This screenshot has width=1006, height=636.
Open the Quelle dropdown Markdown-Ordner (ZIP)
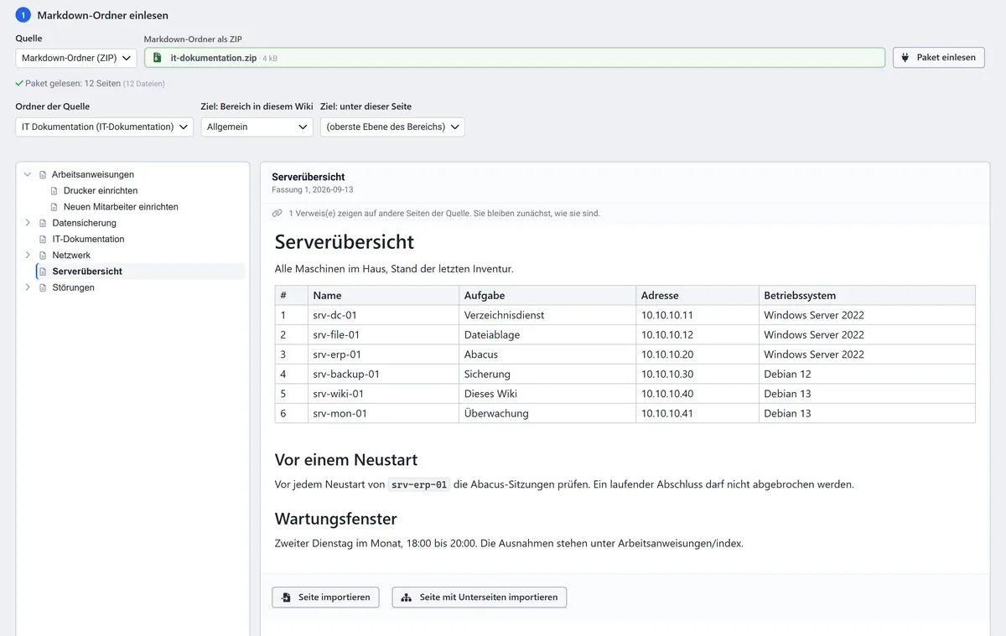point(76,58)
